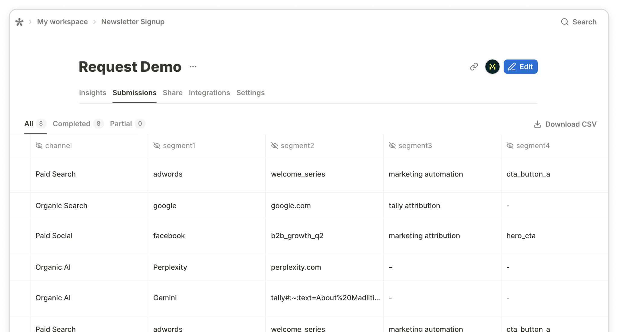Copy form link via chain icon
The height and width of the screenshot is (332, 618).
(474, 67)
